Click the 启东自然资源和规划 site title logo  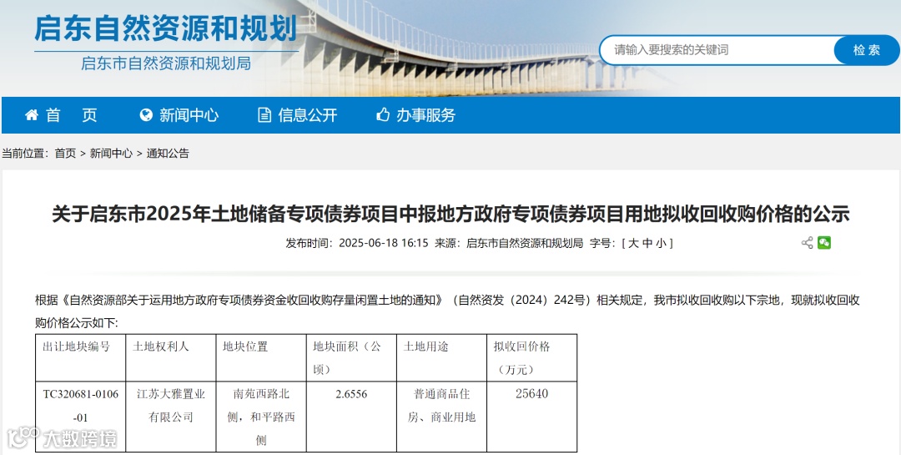(x=165, y=28)
